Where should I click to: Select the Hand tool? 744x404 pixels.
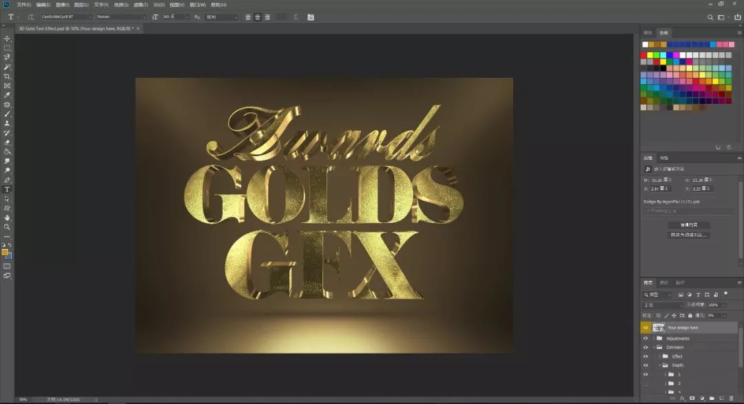coord(8,217)
